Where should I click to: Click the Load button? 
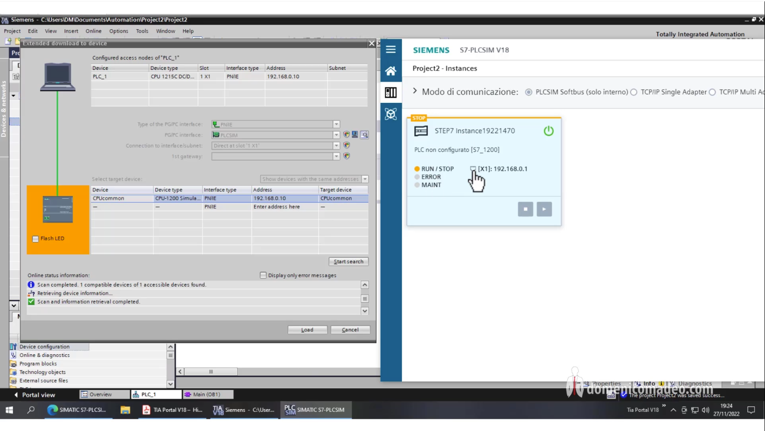click(307, 330)
